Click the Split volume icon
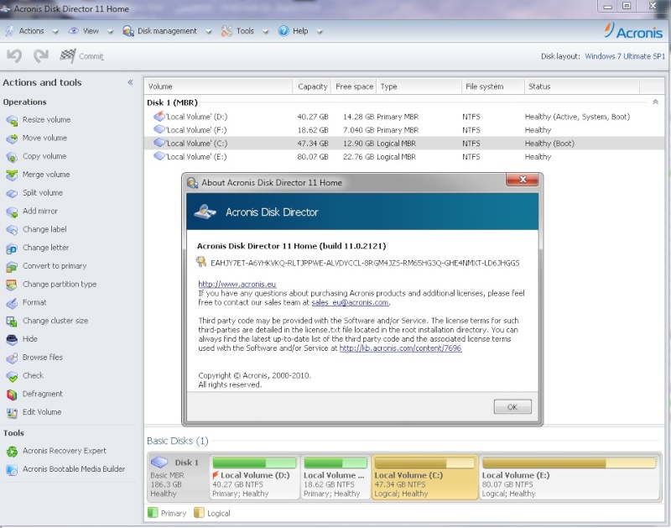Image resolution: width=671 pixels, height=528 pixels. point(12,193)
